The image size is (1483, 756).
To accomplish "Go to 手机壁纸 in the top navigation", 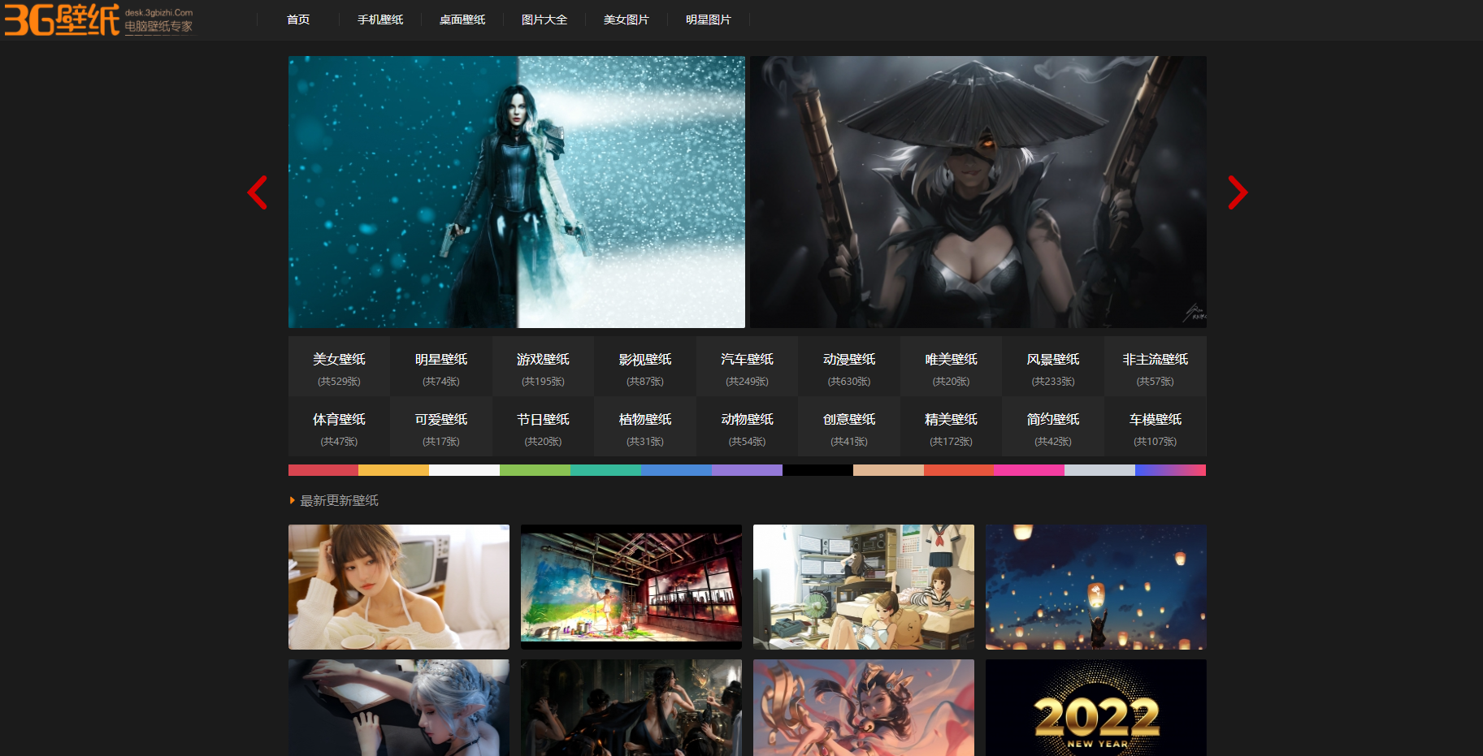I will coord(380,19).
